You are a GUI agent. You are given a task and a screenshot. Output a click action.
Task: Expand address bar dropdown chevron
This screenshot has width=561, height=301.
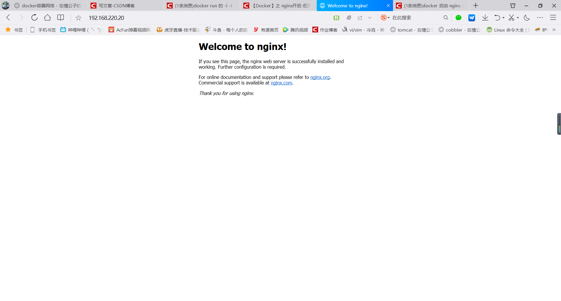coord(370,18)
